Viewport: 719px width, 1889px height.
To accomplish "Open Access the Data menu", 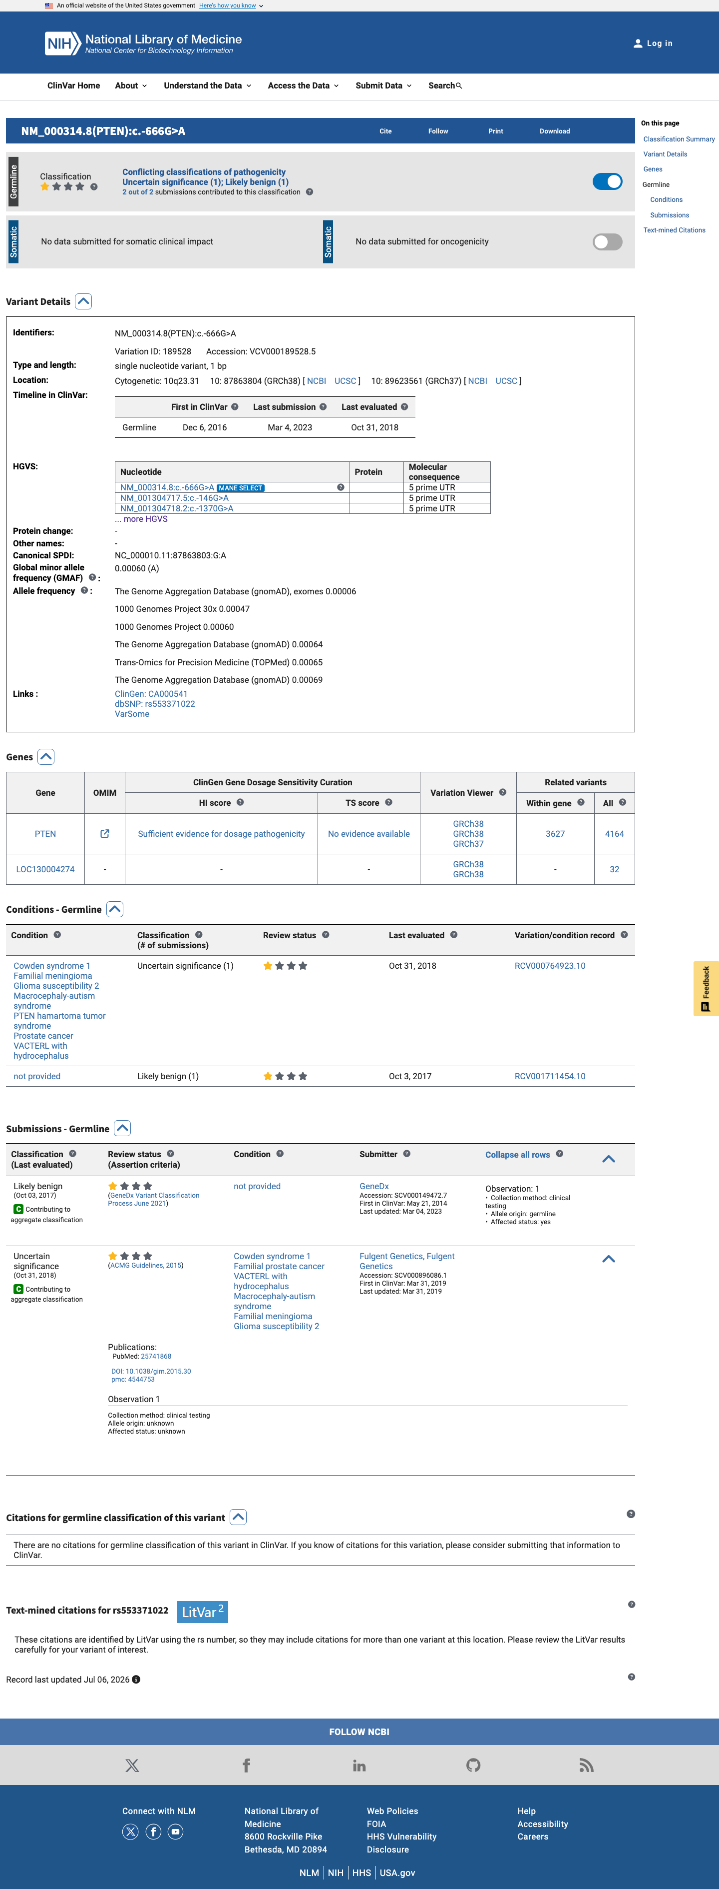I will coord(303,86).
